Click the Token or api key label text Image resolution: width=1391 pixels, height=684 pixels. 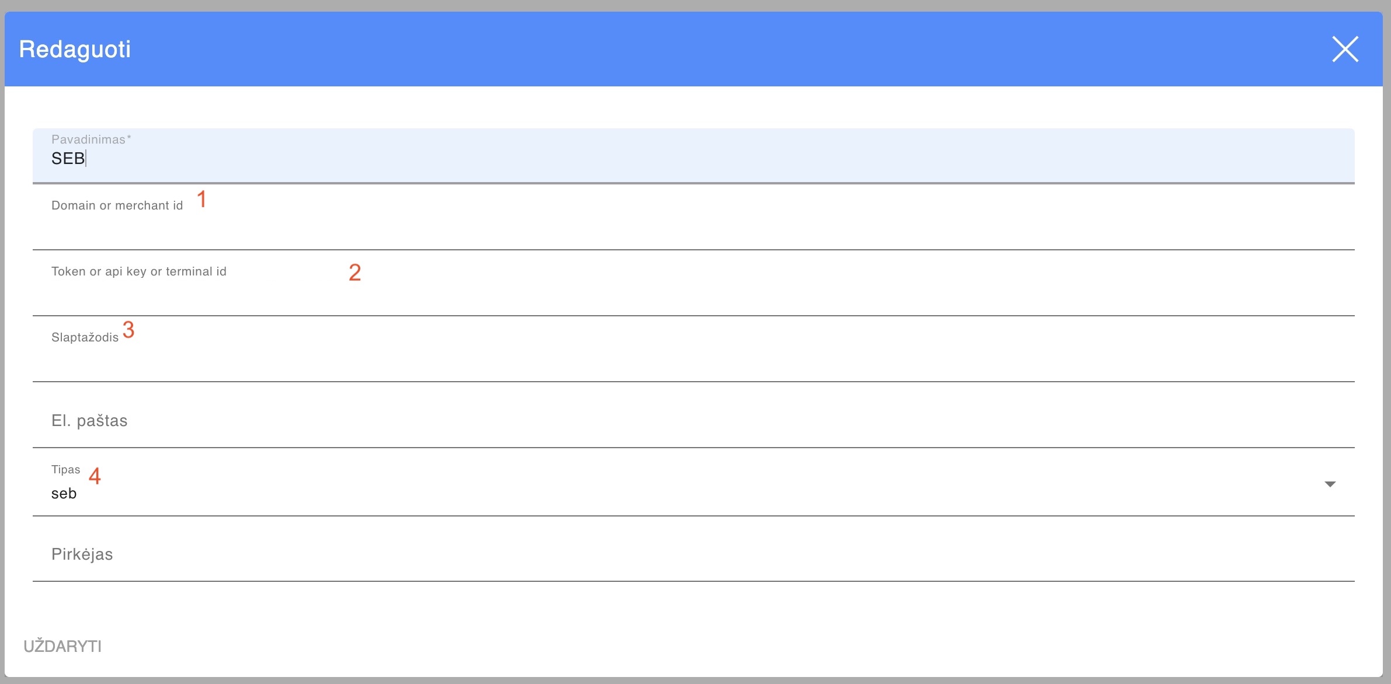point(138,271)
